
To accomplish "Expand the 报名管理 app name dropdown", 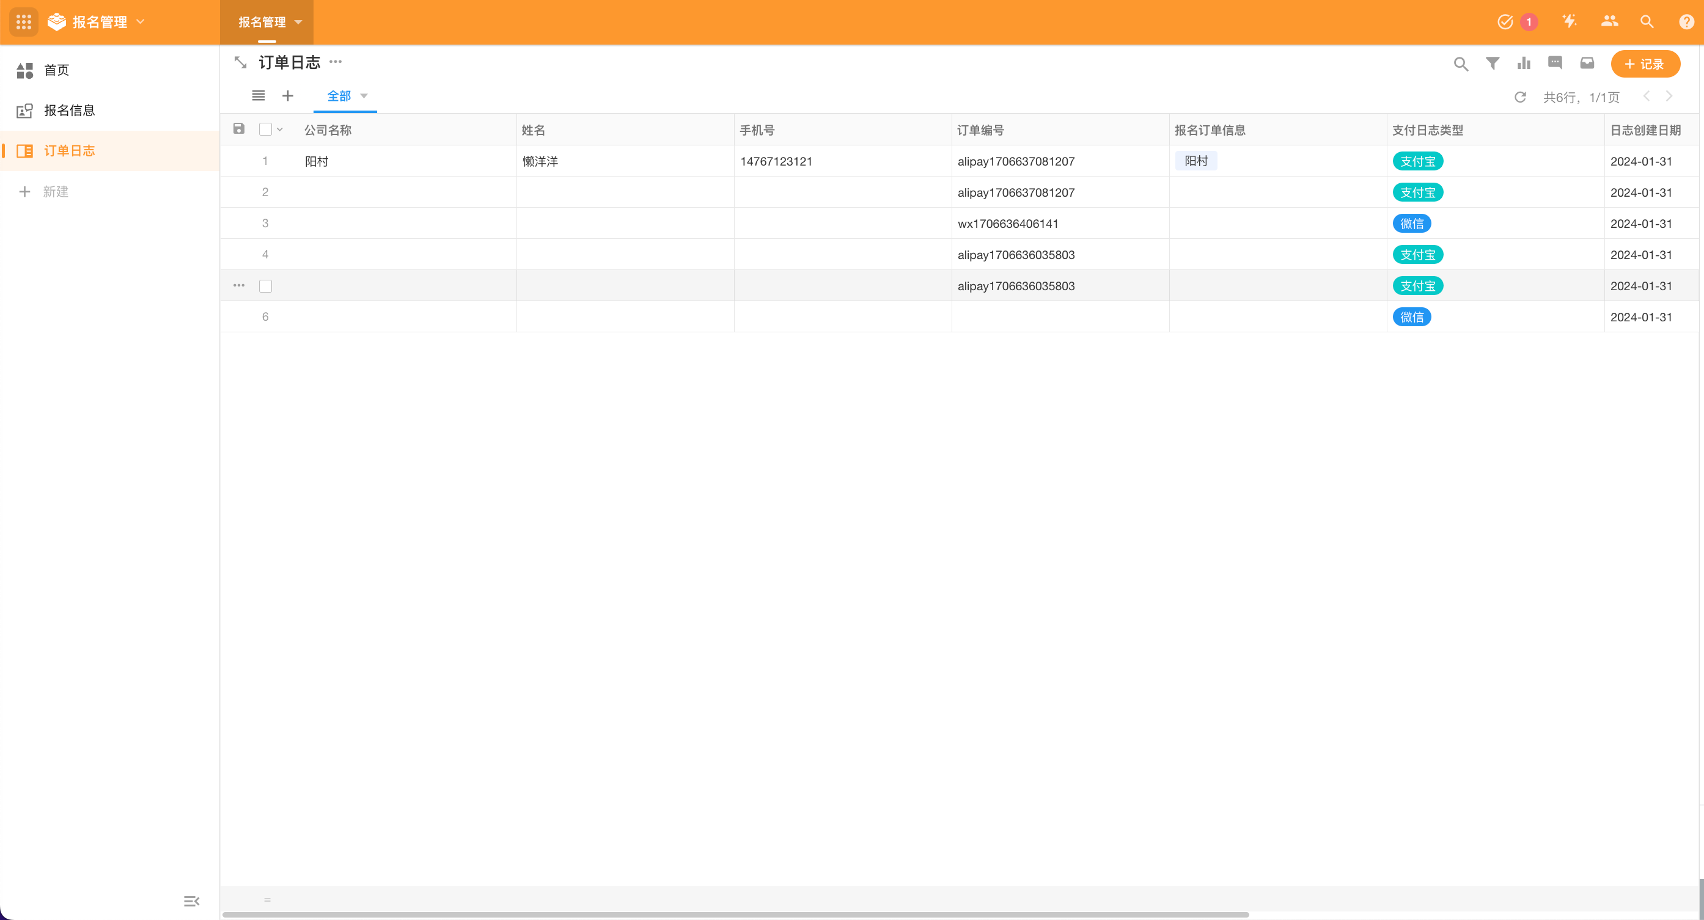I will (x=140, y=22).
